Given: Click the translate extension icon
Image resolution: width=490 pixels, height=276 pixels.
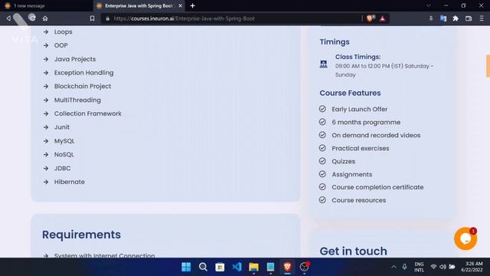Looking at the screenshot, I should coord(443,18).
